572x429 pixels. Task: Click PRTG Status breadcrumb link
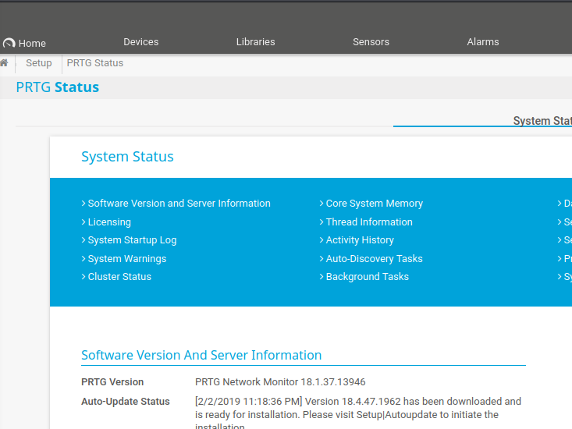[94, 63]
